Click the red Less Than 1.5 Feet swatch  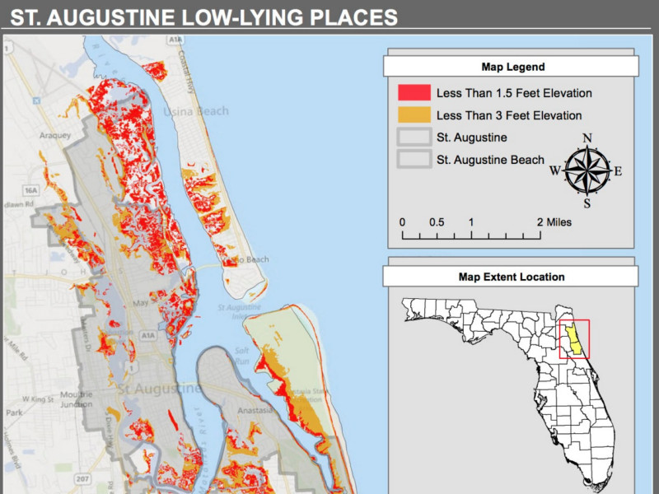click(x=413, y=93)
